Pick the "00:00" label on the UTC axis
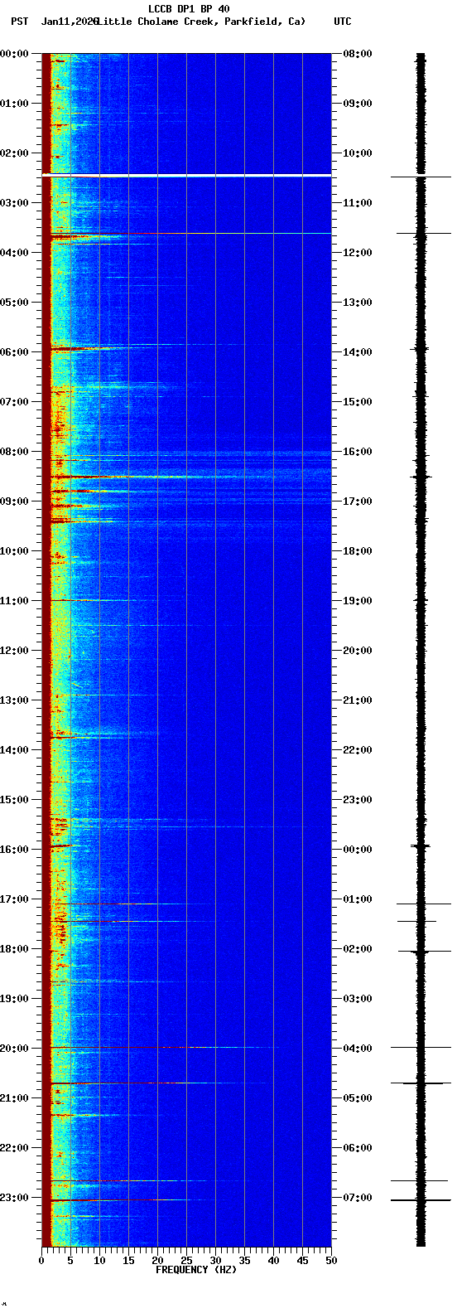457x1313 pixels. 358,850
